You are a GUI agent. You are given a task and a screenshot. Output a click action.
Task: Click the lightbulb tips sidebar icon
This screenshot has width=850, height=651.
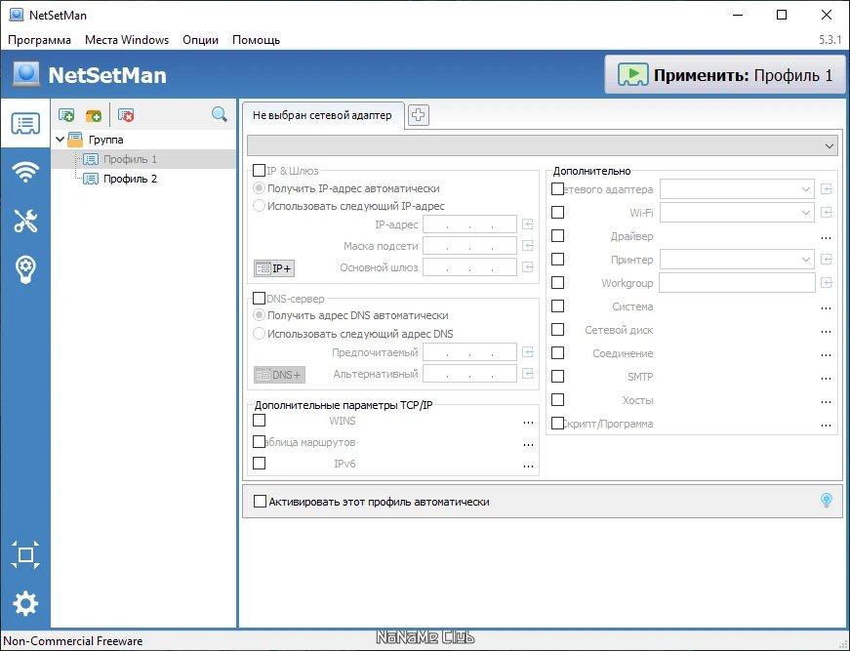(25, 269)
